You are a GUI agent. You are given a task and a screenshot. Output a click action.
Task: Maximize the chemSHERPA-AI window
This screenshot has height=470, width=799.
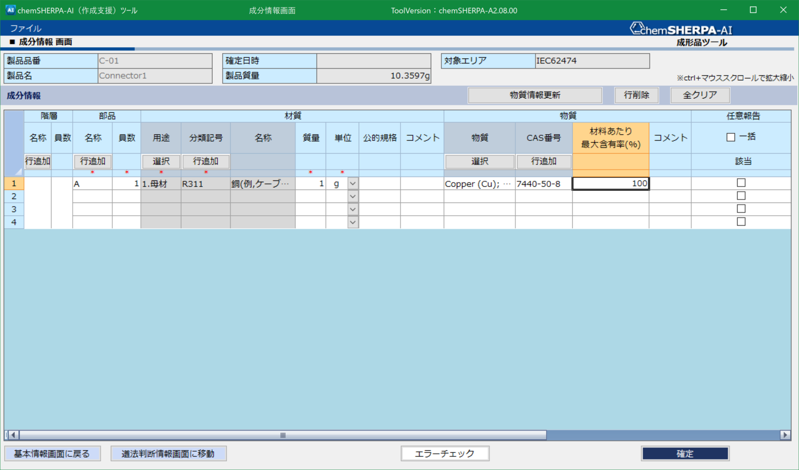pos(753,10)
